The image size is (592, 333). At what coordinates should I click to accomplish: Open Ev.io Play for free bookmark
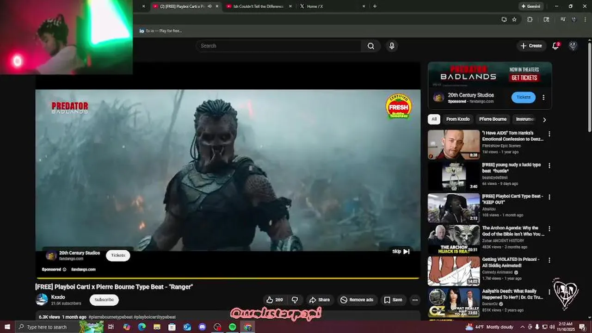[x=160, y=31]
